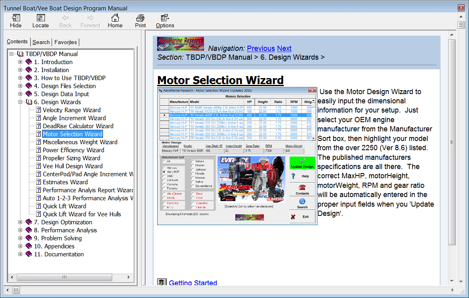Click the Locate toolbar icon
Screen dimensions: 469x298
tap(40, 18)
